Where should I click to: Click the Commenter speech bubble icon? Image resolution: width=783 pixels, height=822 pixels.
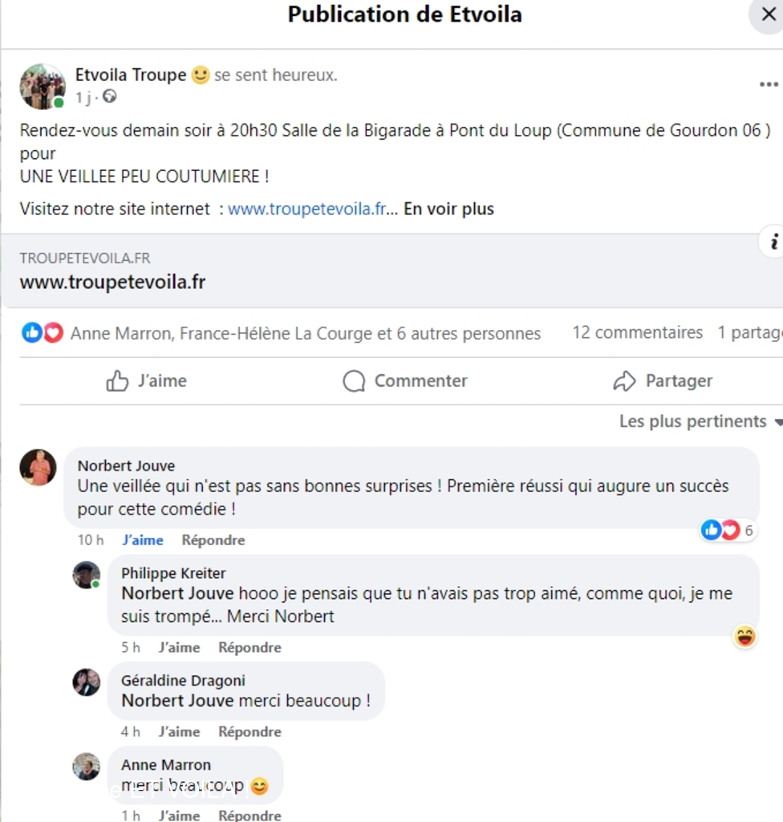click(354, 381)
